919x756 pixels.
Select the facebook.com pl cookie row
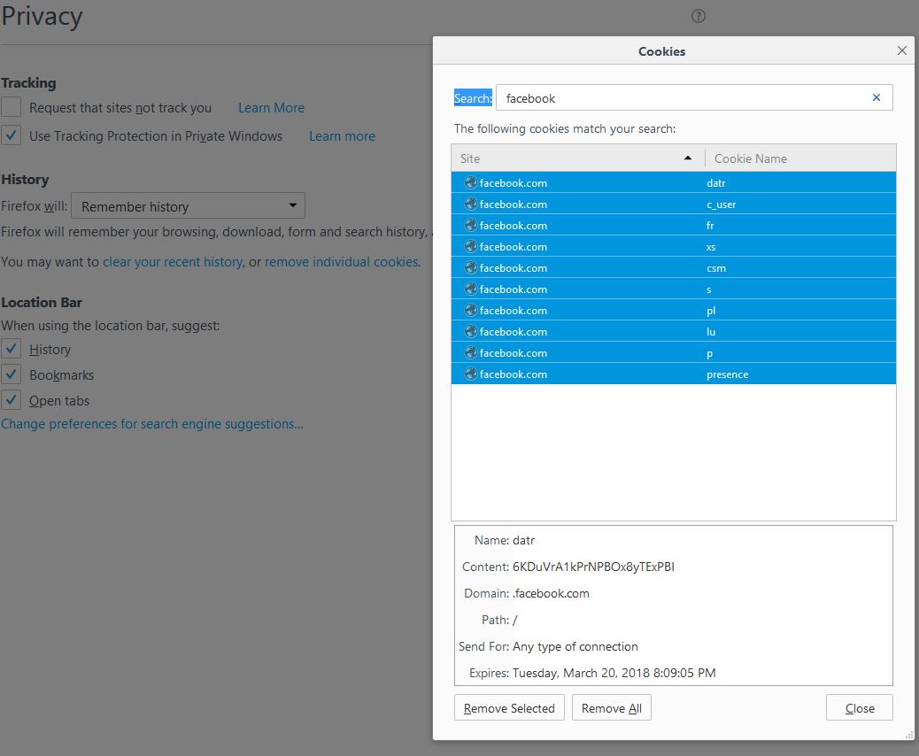674,310
